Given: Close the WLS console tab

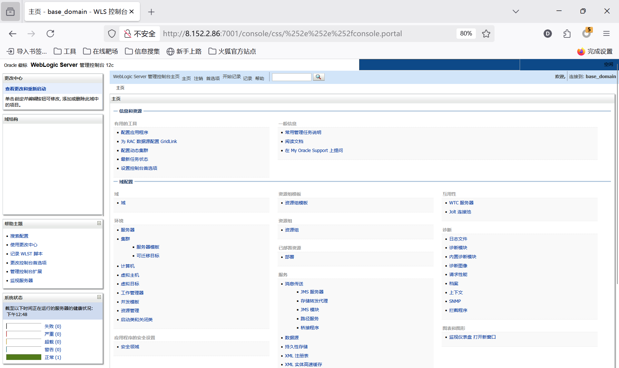Looking at the screenshot, I should [132, 12].
